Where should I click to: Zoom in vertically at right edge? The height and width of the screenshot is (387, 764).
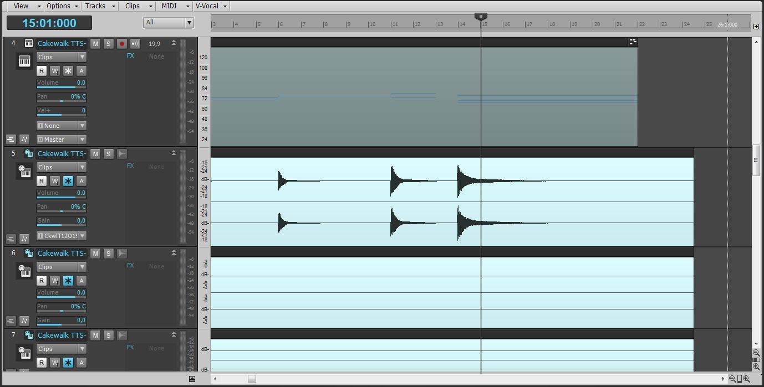756,367
